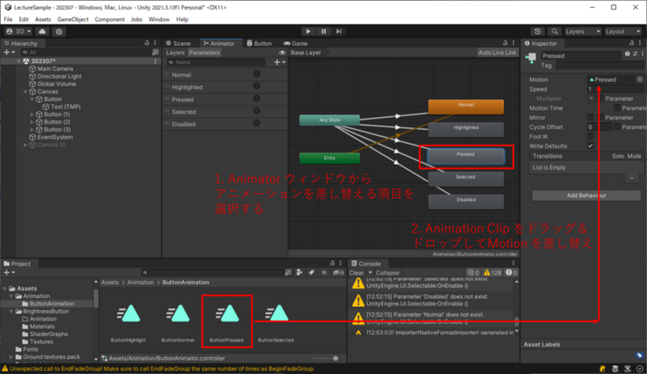Select EventSystem in Hierarchy
647x374 pixels.
click(55, 137)
